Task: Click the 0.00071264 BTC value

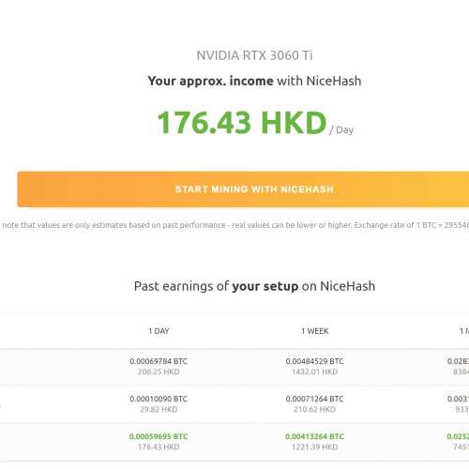Action: 314,399
